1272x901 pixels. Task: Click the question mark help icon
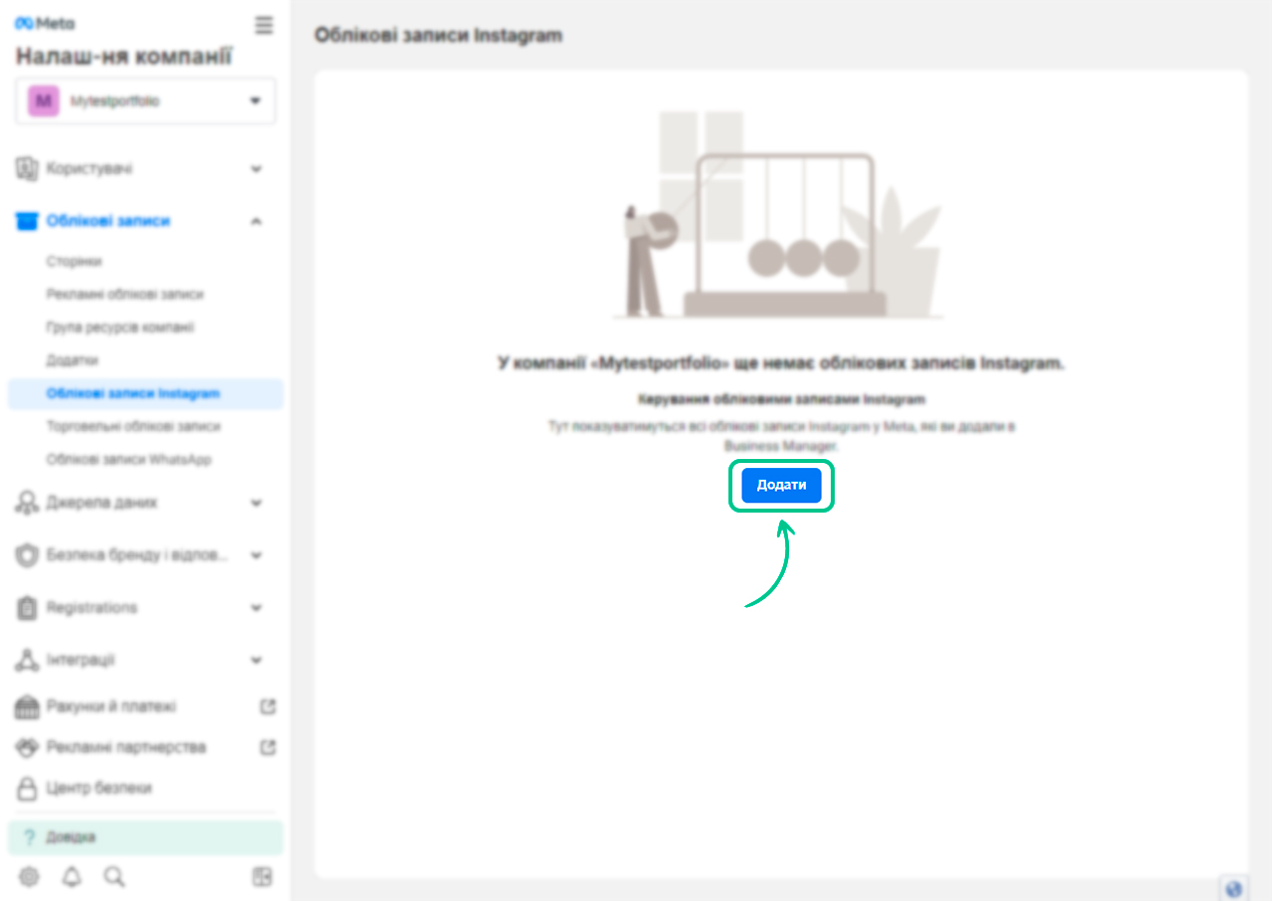[29, 837]
